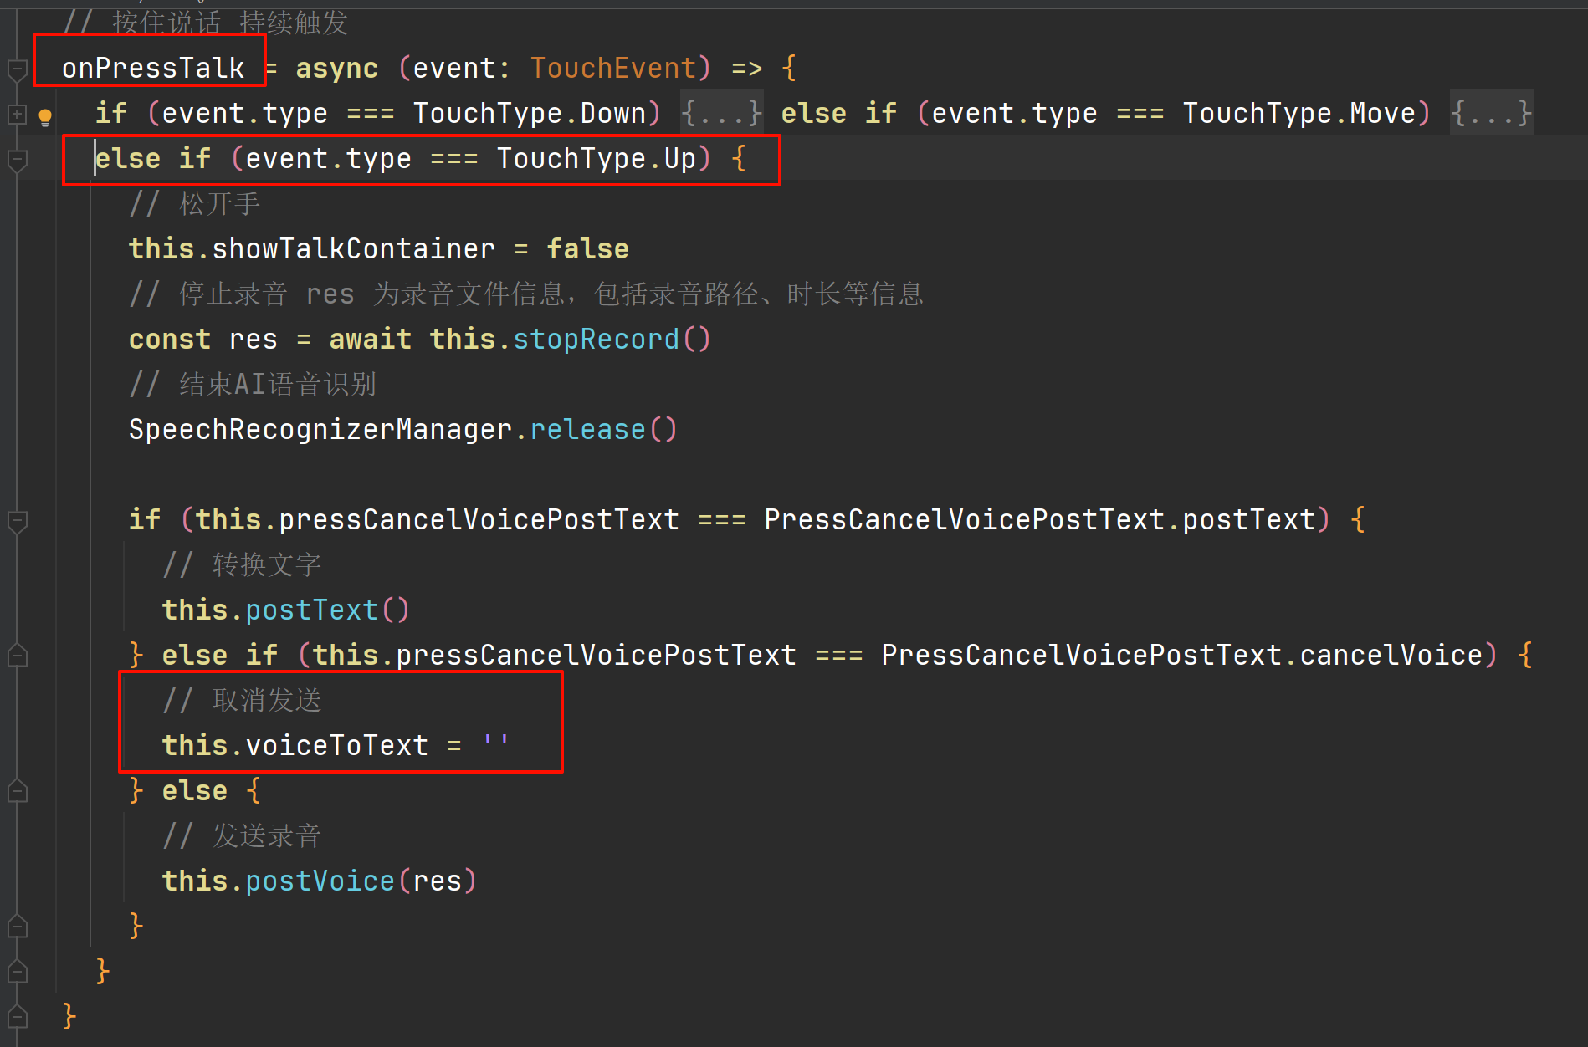Fold the cancelVoice else-if block from gutter
This screenshot has height=1047, width=1588.
point(17,656)
